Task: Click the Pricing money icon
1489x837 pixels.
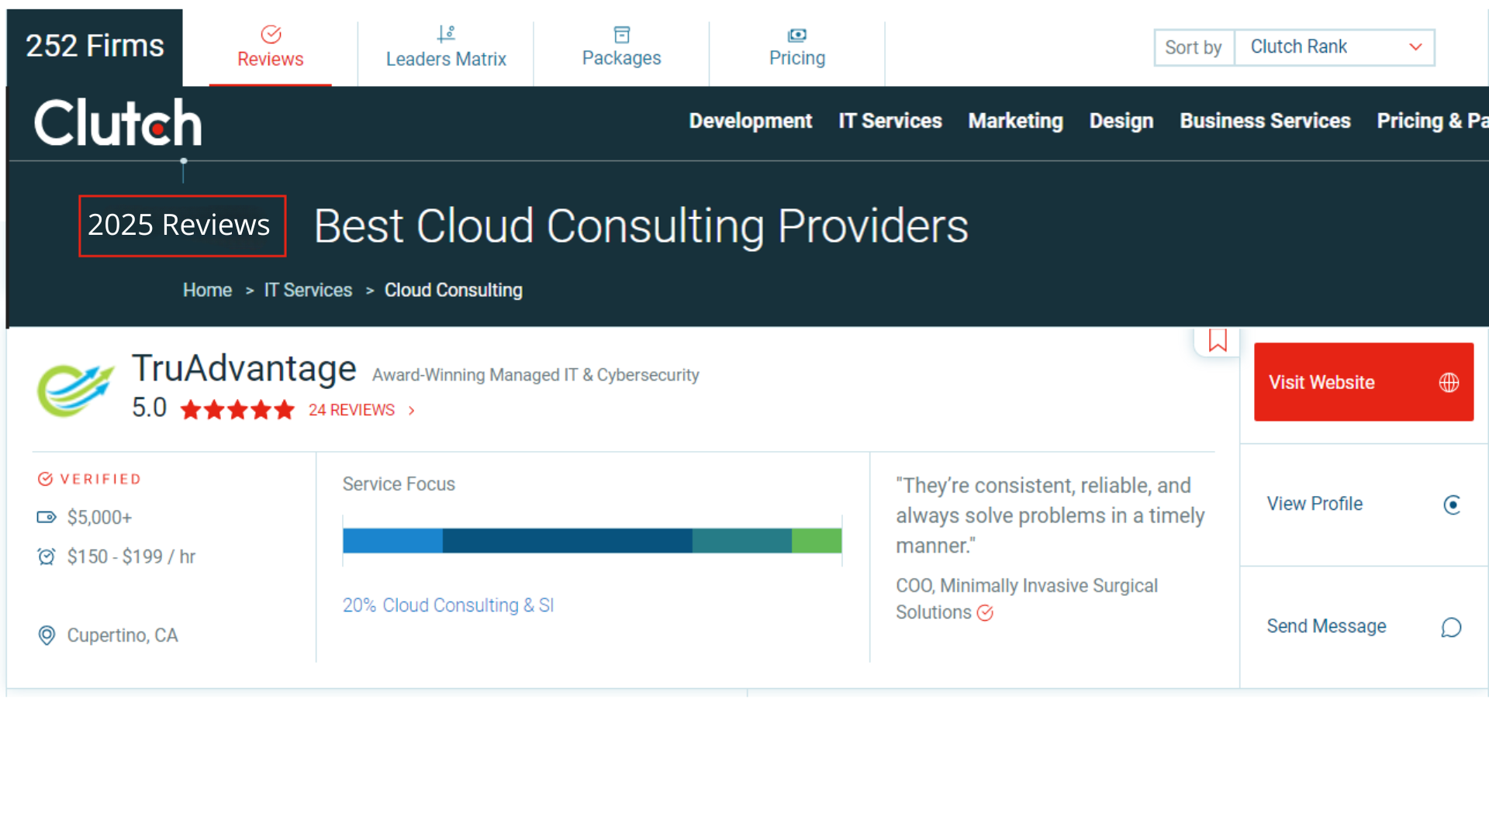Action: click(797, 35)
